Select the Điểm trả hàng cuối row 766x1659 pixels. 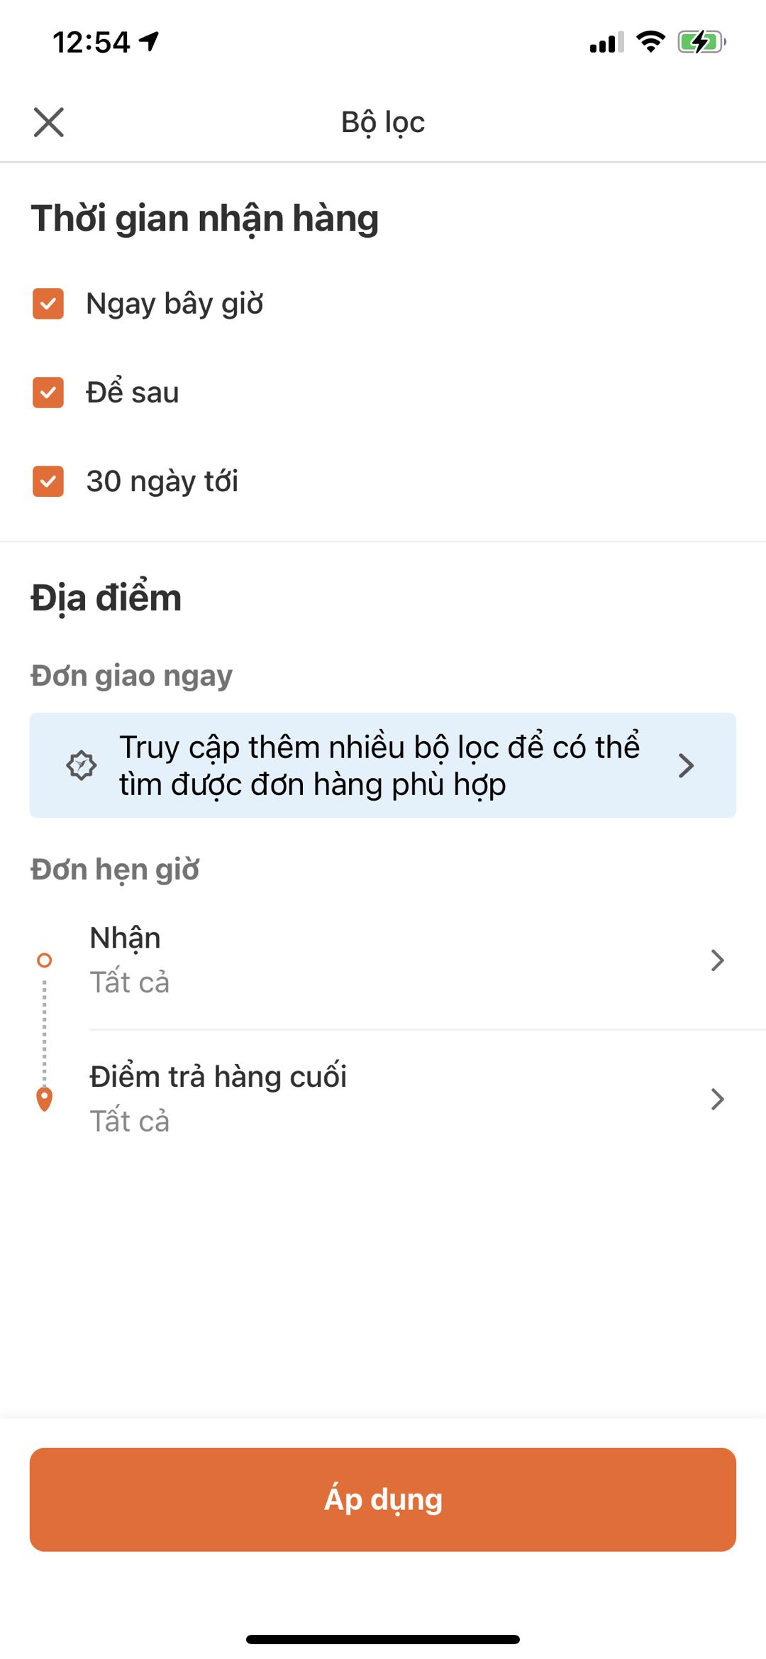pos(383,1098)
